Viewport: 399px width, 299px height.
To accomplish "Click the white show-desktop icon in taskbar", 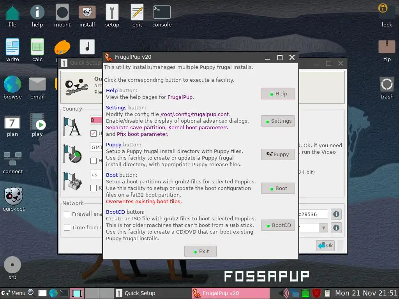I will pyautogui.click(x=42, y=293).
